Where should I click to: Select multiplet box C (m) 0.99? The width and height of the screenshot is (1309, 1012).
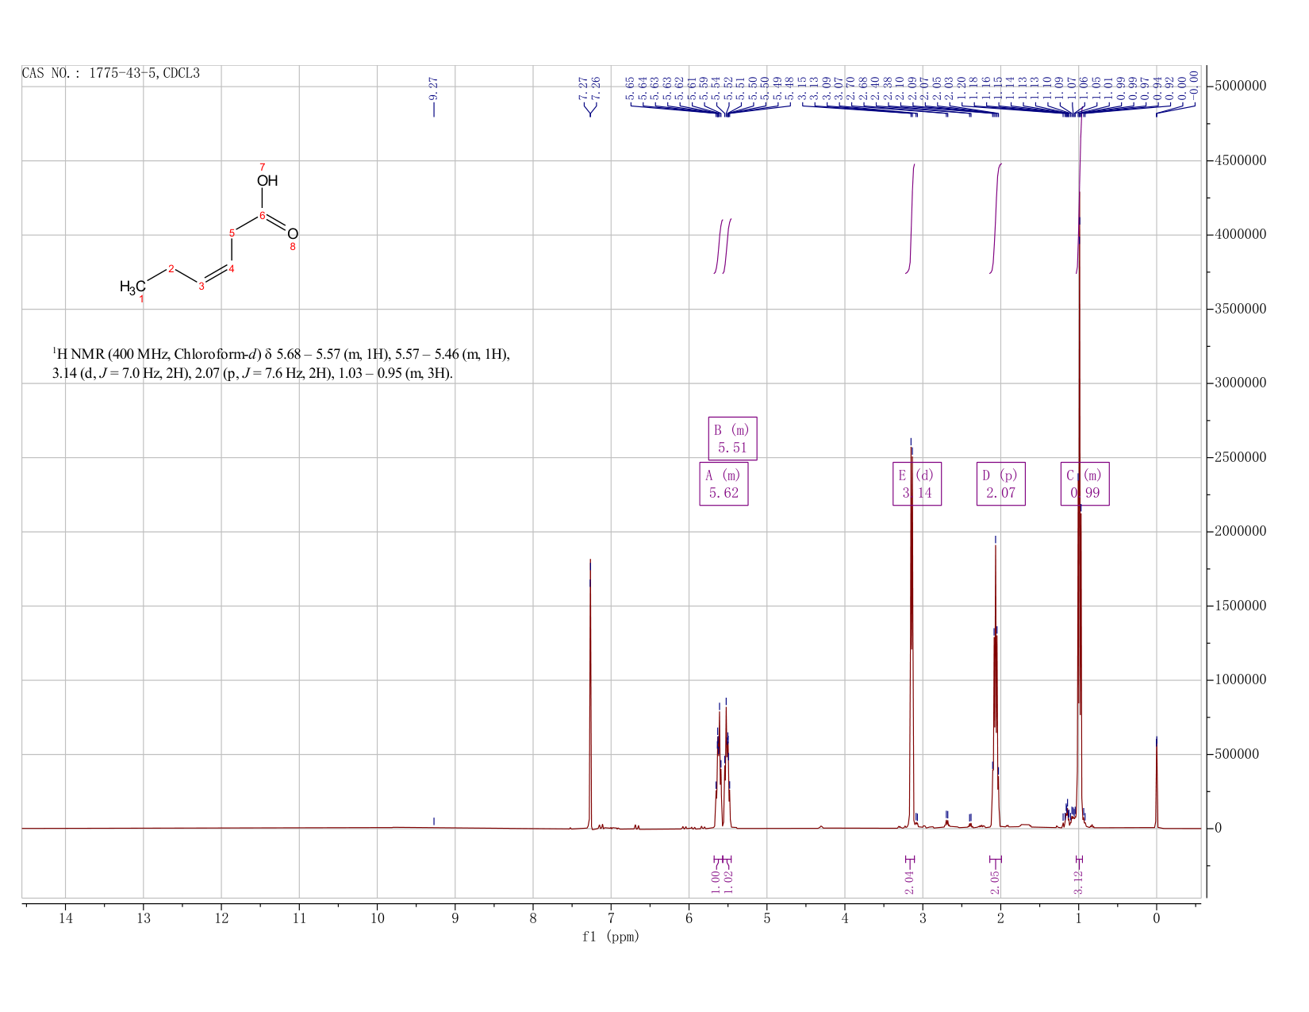tap(1085, 483)
